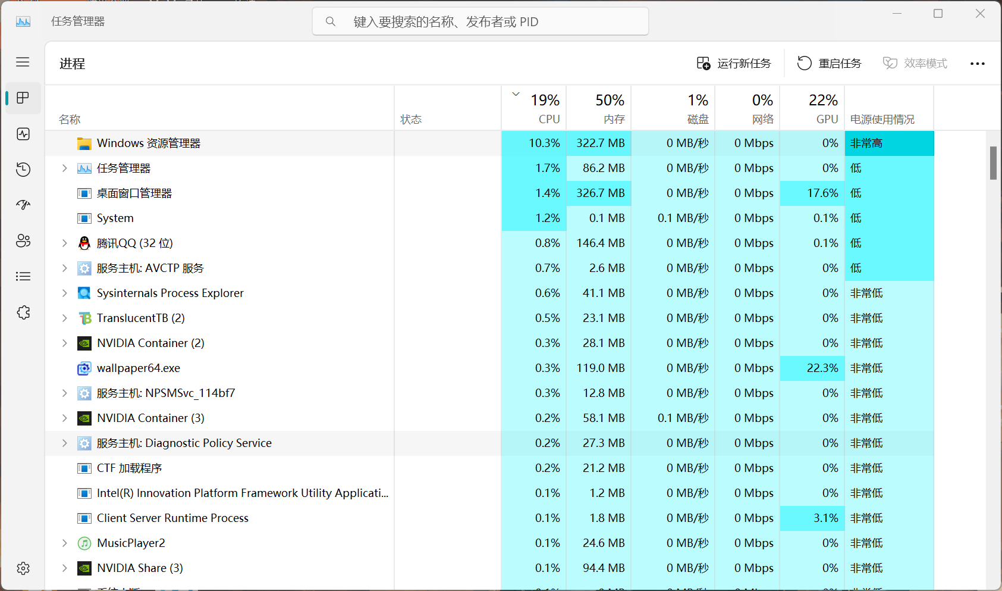This screenshot has width=1002, height=591.
Task: Click the MusicPlayer2 icon
Action: (84, 543)
